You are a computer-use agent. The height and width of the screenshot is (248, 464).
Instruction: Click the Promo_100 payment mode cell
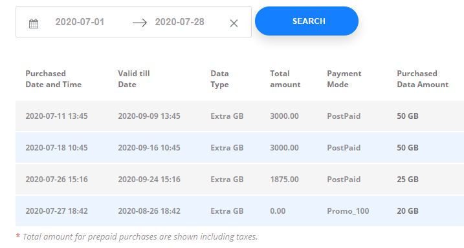click(348, 211)
